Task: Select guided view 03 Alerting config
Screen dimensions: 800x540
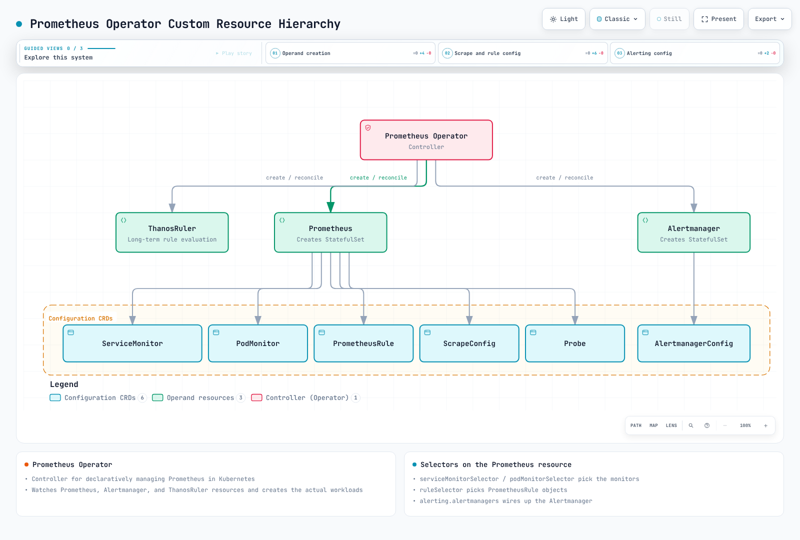Action: [695, 53]
